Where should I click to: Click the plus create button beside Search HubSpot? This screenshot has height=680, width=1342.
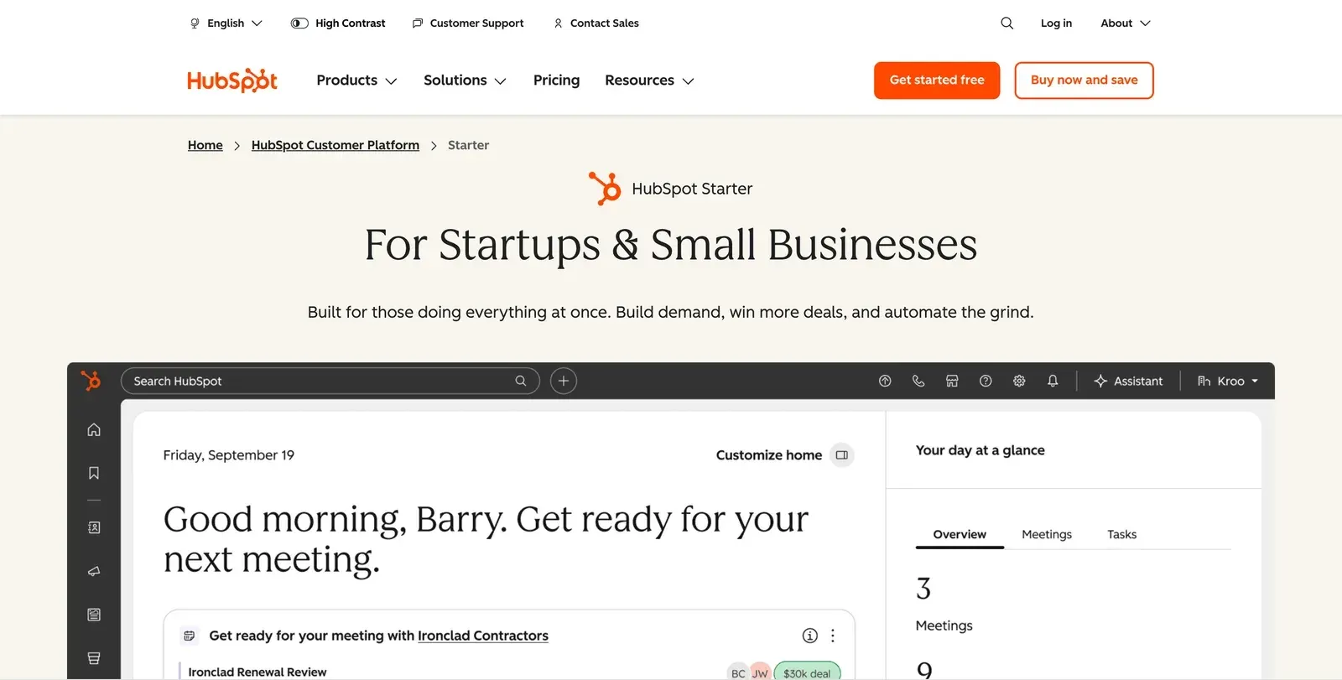pyautogui.click(x=564, y=381)
